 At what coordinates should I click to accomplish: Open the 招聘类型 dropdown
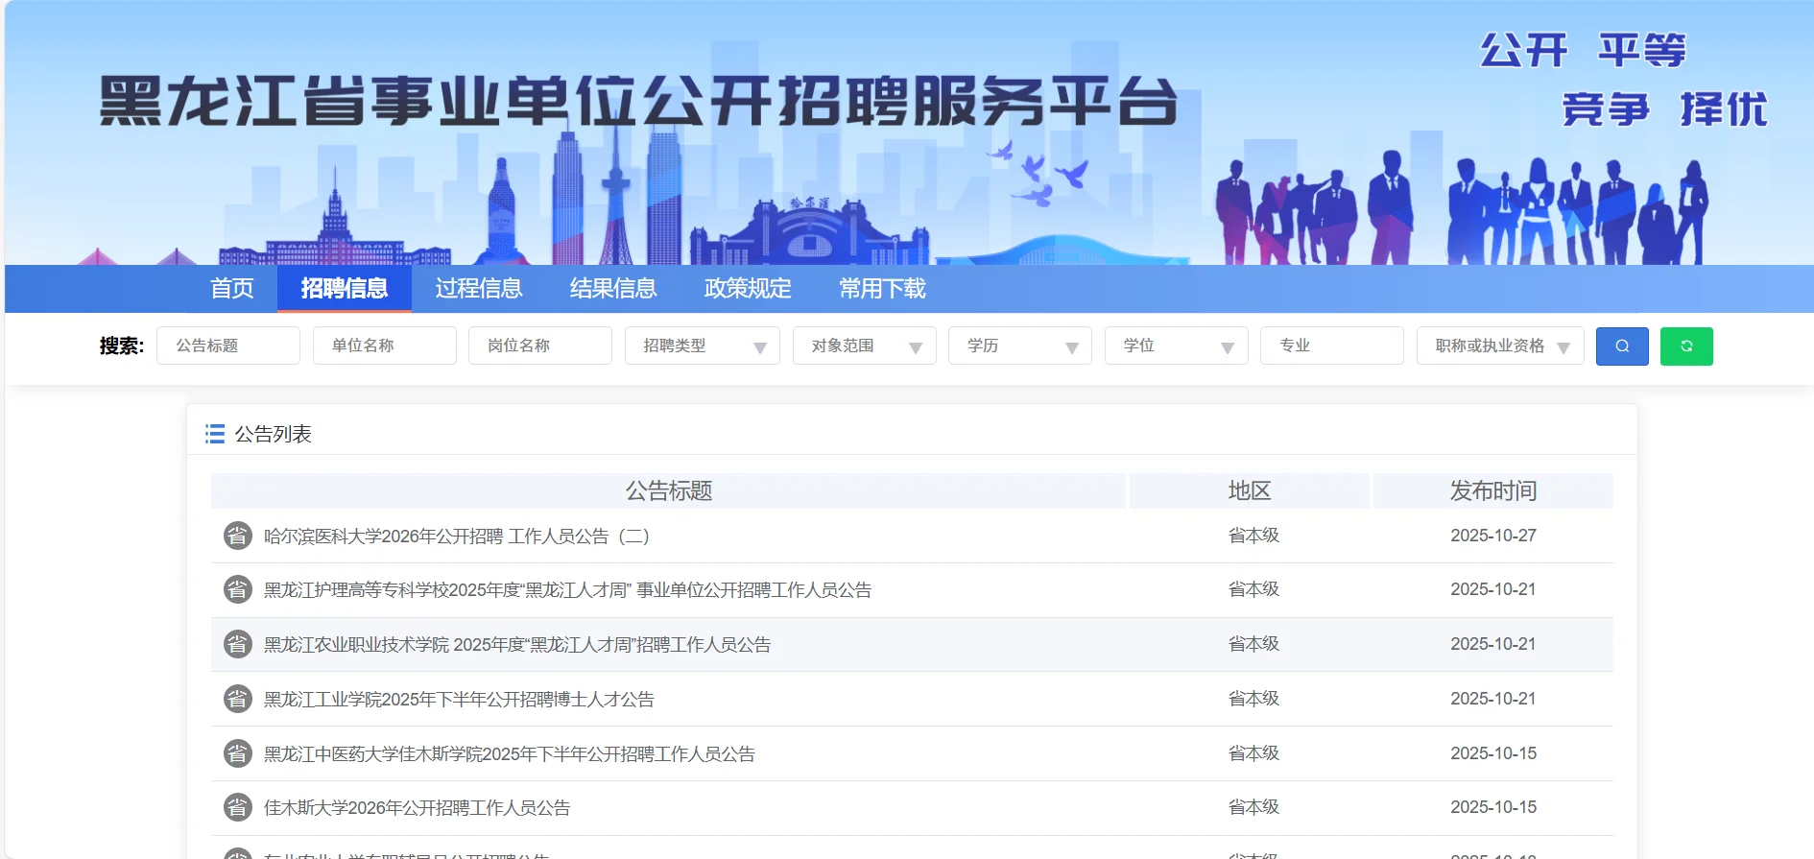pos(703,346)
